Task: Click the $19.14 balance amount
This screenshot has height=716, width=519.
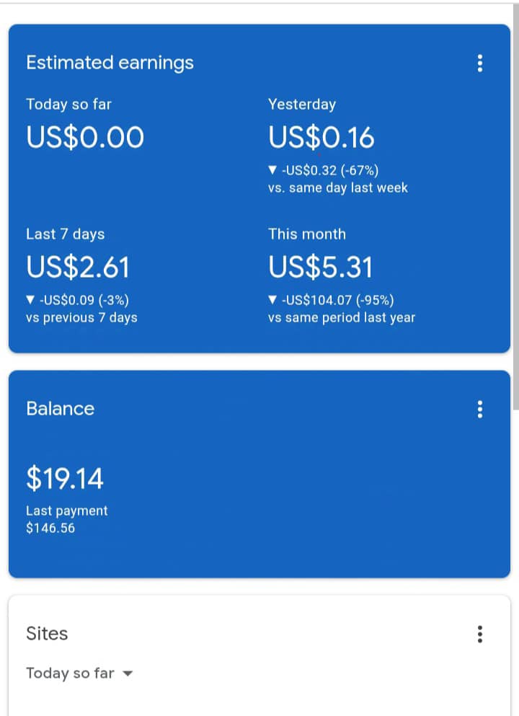Action: pos(65,477)
